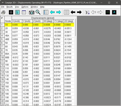This screenshot has height=106, width=121.
Task: Click the black right arrow icon
Action: [79, 12]
